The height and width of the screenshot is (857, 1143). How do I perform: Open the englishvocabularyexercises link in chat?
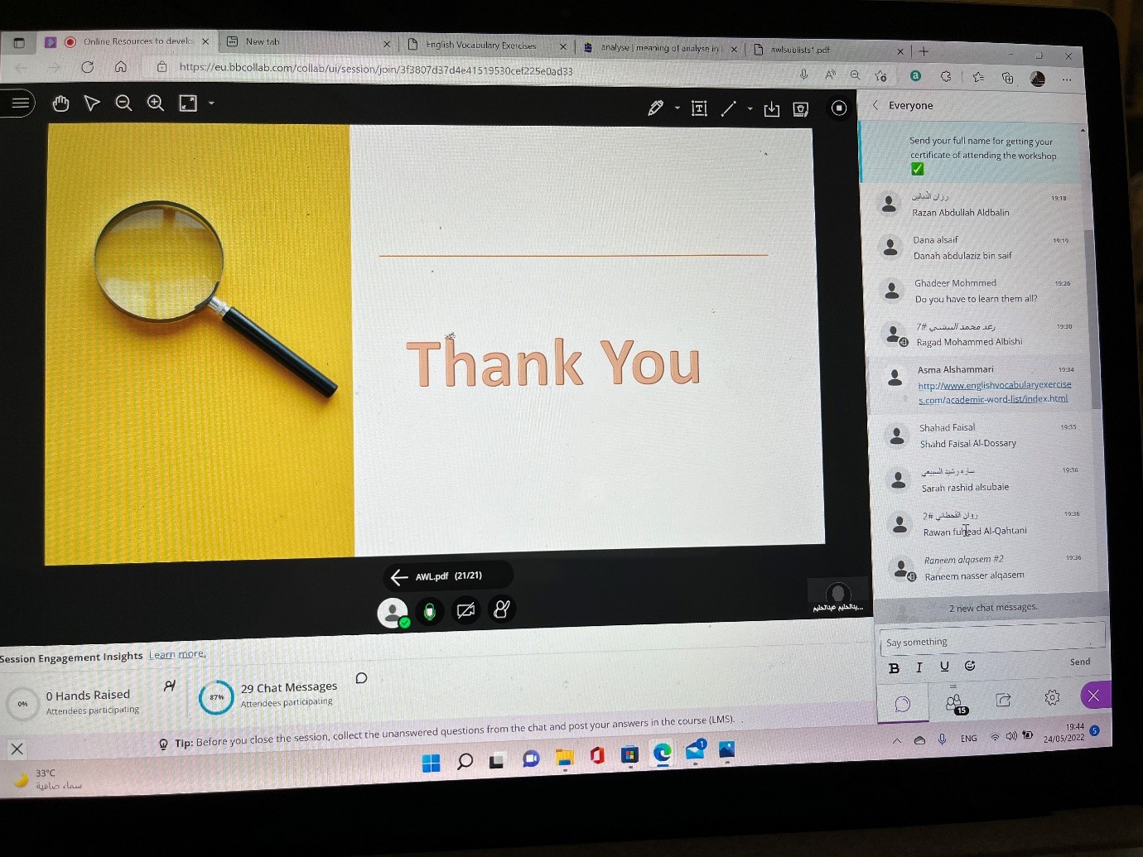click(x=994, y=392)
